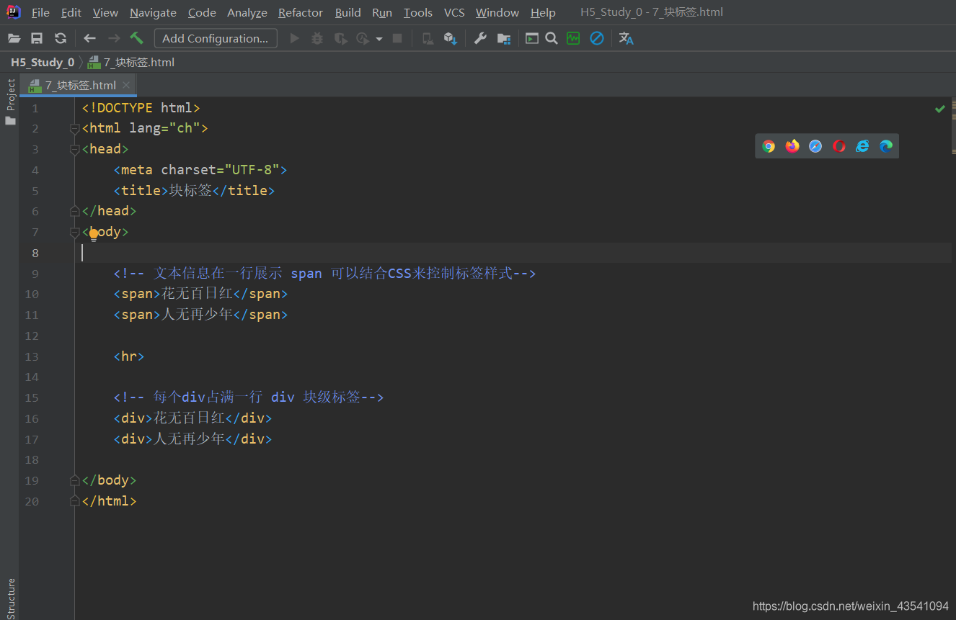Open the page in Chrome browser
This screenshot has width=956, height=620.
pyautogui.click(x=769, y=146)
